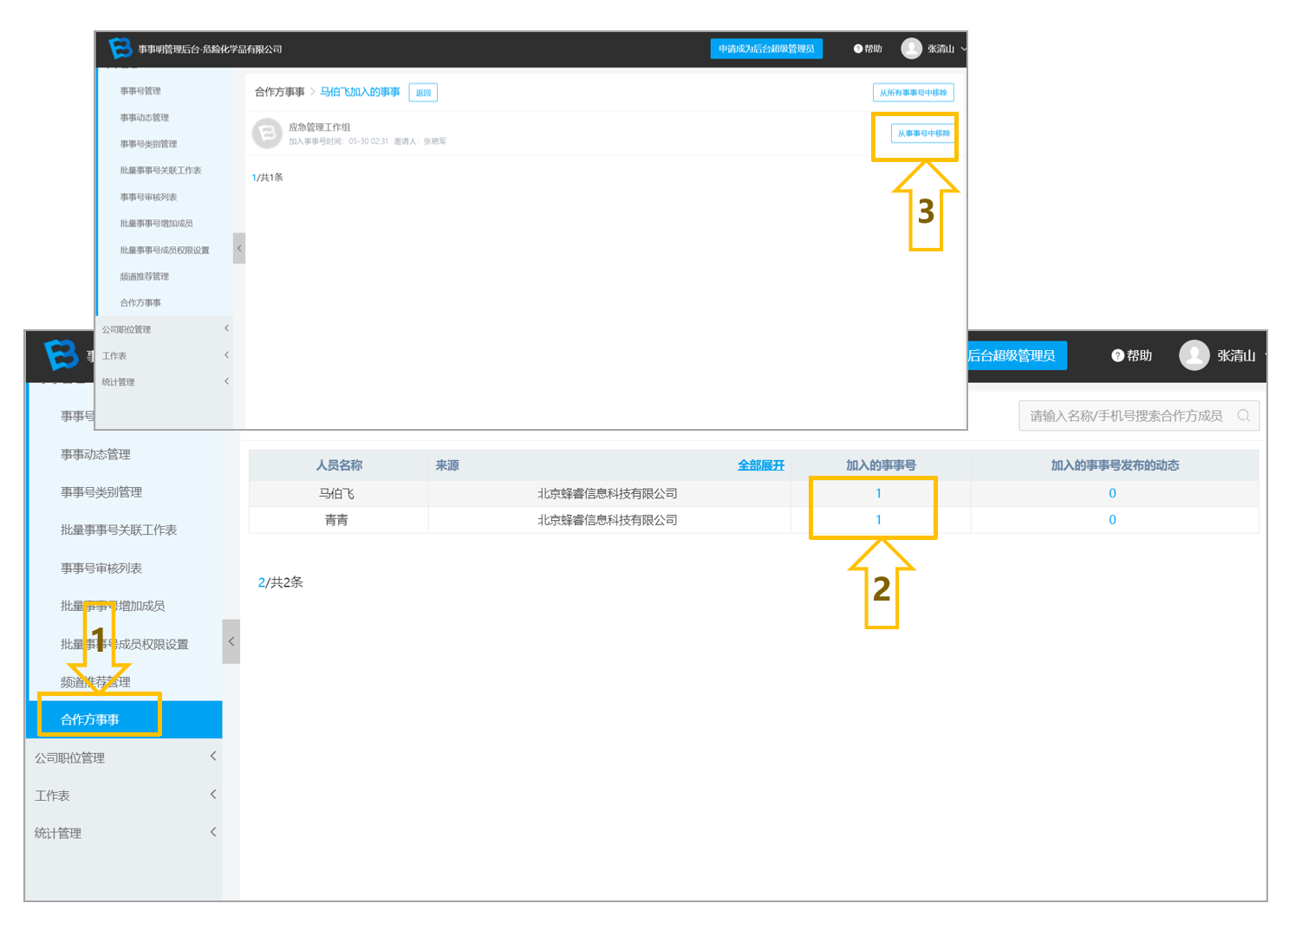Click the help question-mark icon in lower header
Screen dimensions: 1308x936
[x=1117, y=355]
